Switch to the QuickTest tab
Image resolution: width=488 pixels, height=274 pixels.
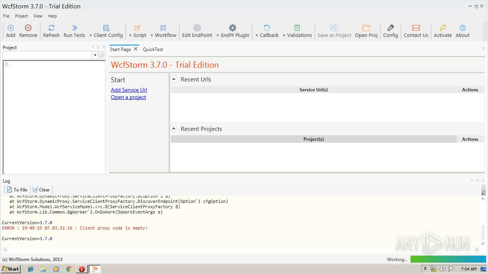click(153, 49)
